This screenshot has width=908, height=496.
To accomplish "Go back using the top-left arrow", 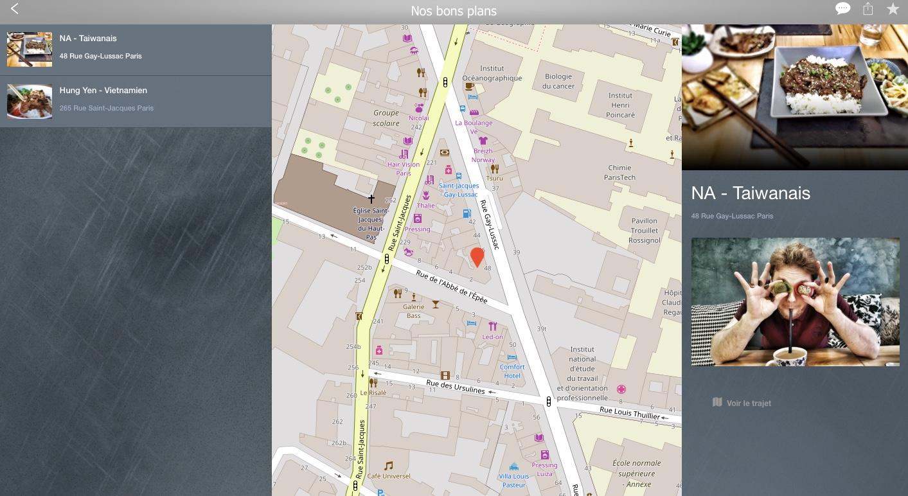I will click(x=14, y=9).
